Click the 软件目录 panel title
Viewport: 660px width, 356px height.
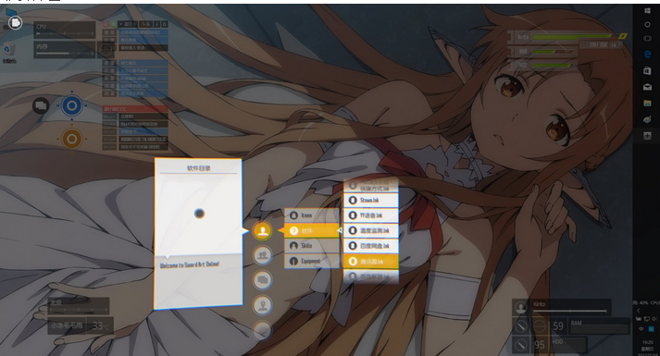[x=199, y=168]
